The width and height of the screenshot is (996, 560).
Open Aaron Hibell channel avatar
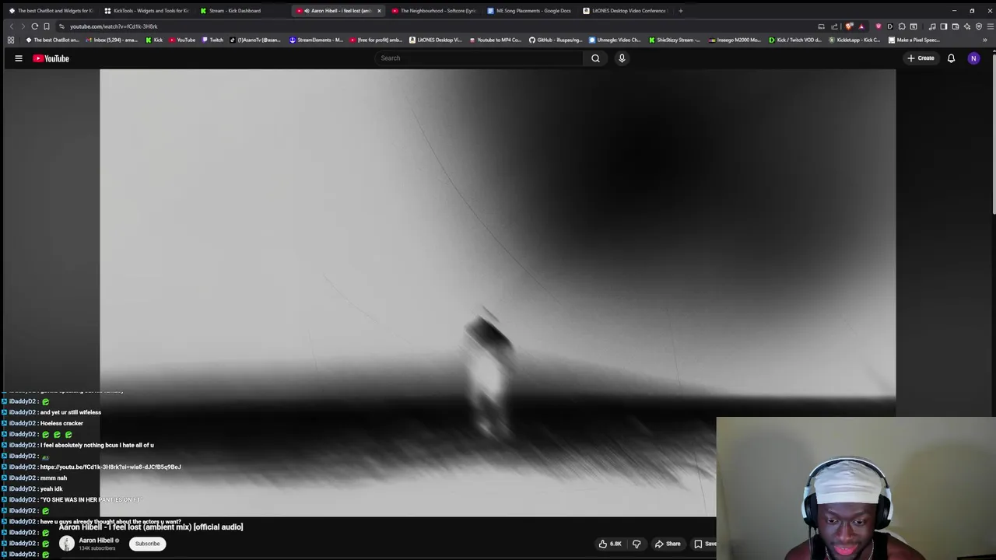[67, 544]
